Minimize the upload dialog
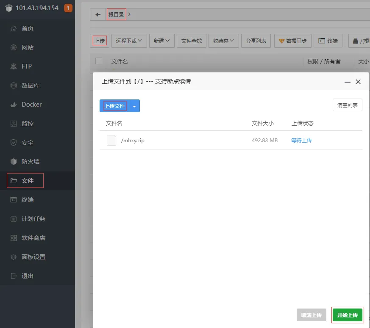Screen dimensions: 370x328 pyautogui.click(x=348, y=82)
